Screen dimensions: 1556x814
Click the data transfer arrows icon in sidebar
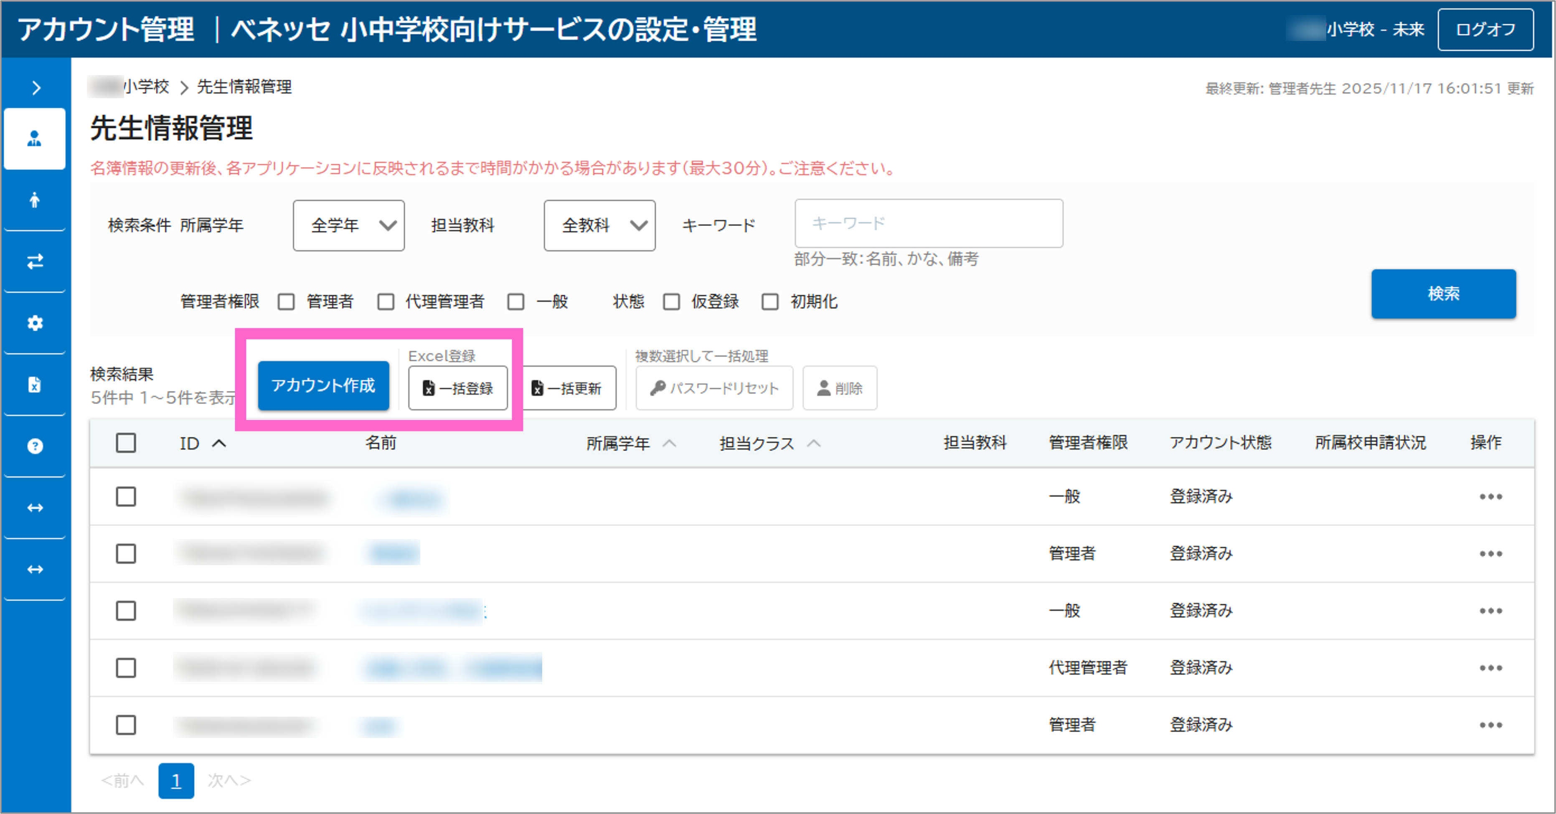[x=34, y=261]
